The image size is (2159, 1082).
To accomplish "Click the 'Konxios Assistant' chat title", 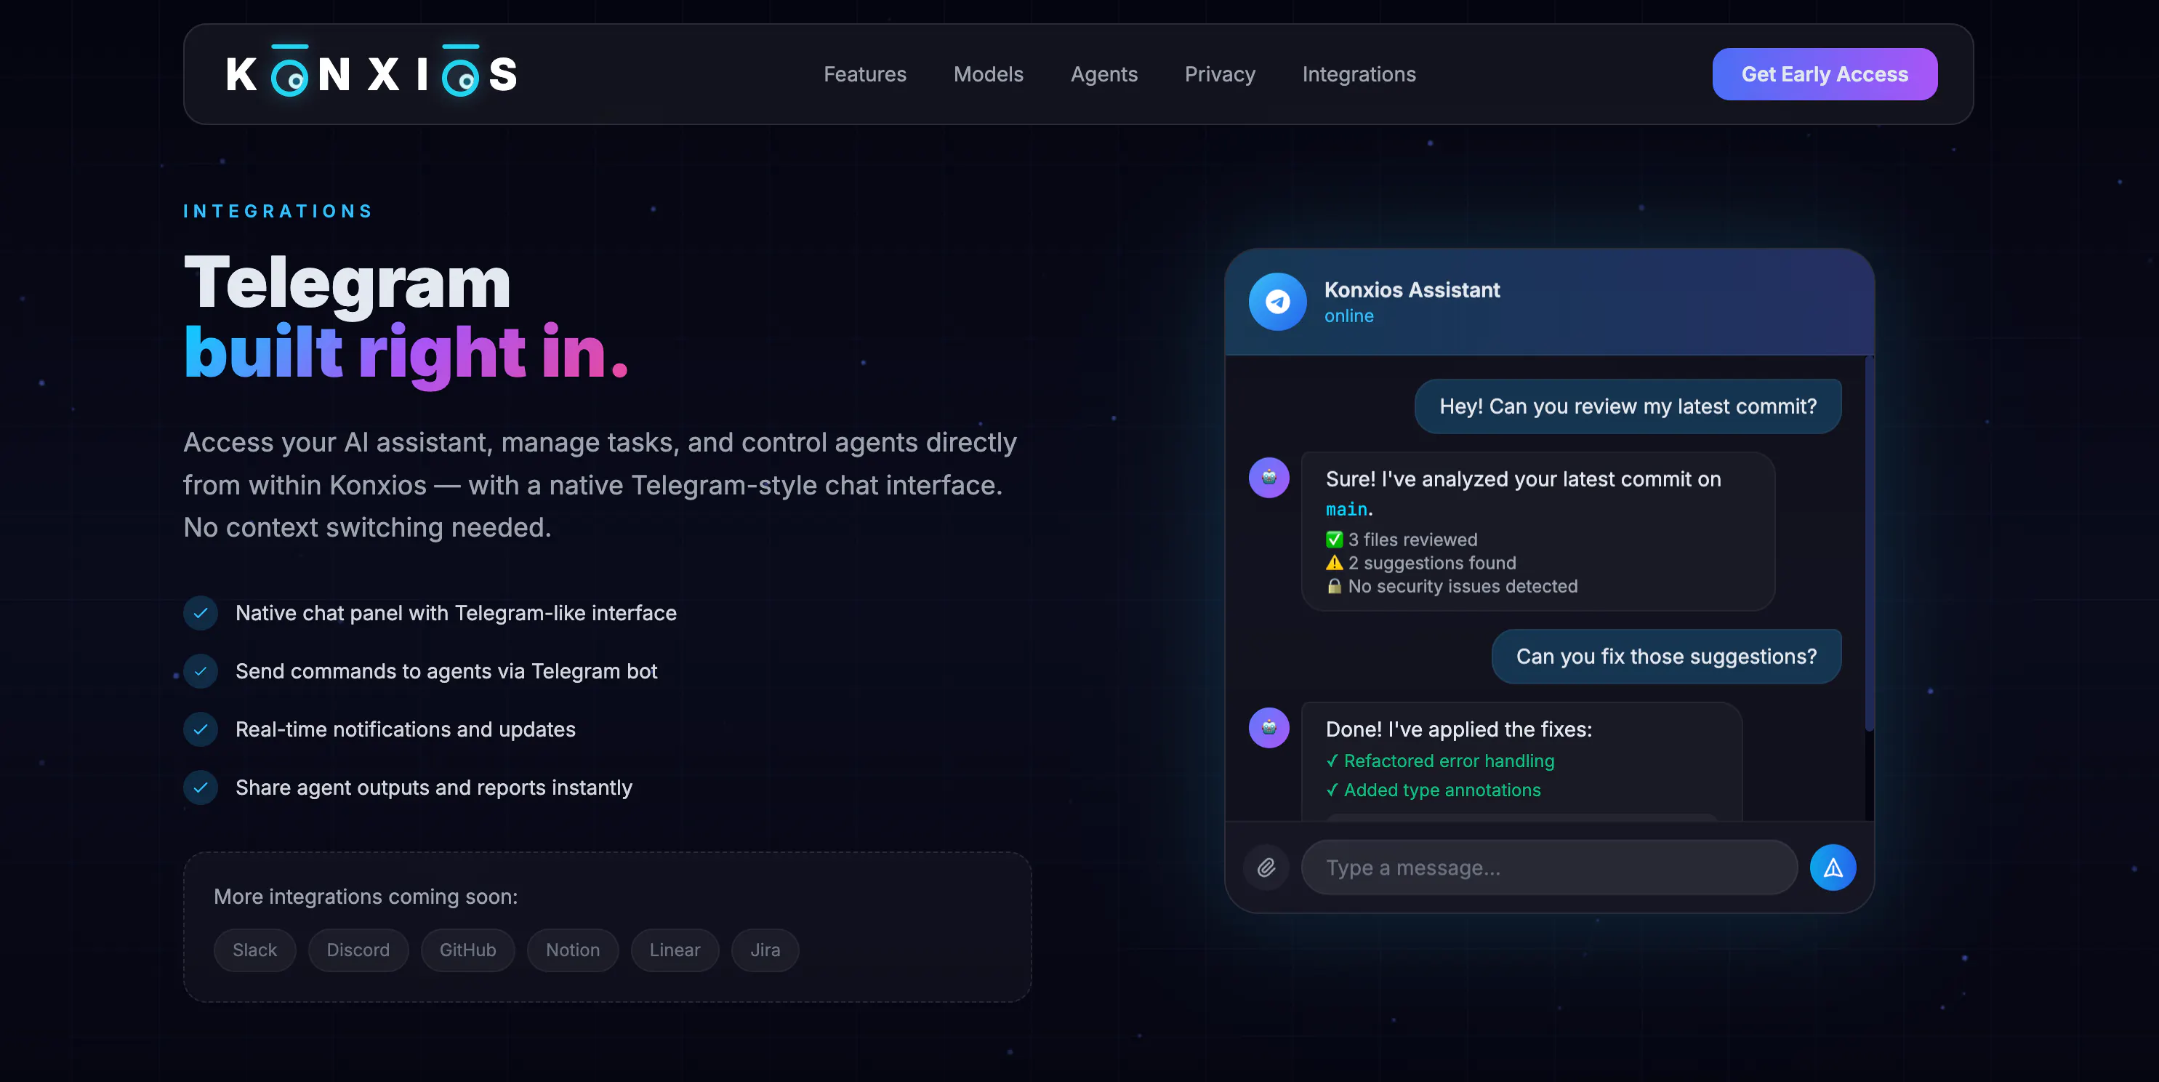I will [x=1412, y=290].
